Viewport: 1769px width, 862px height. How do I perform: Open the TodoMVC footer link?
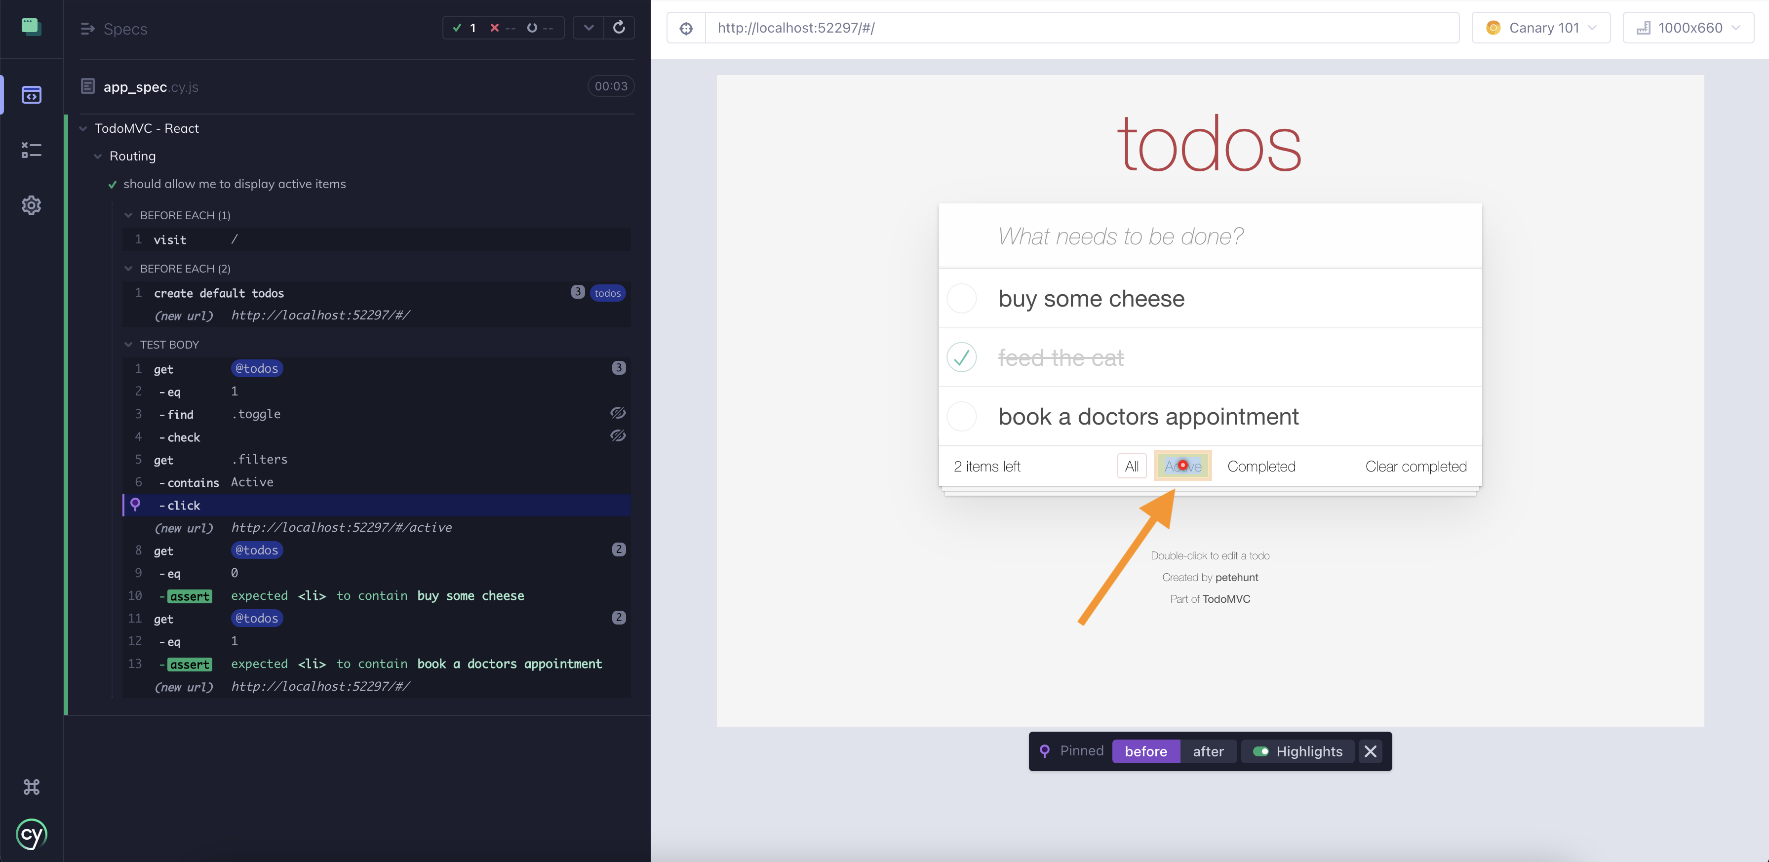(x=1226, y=598)
